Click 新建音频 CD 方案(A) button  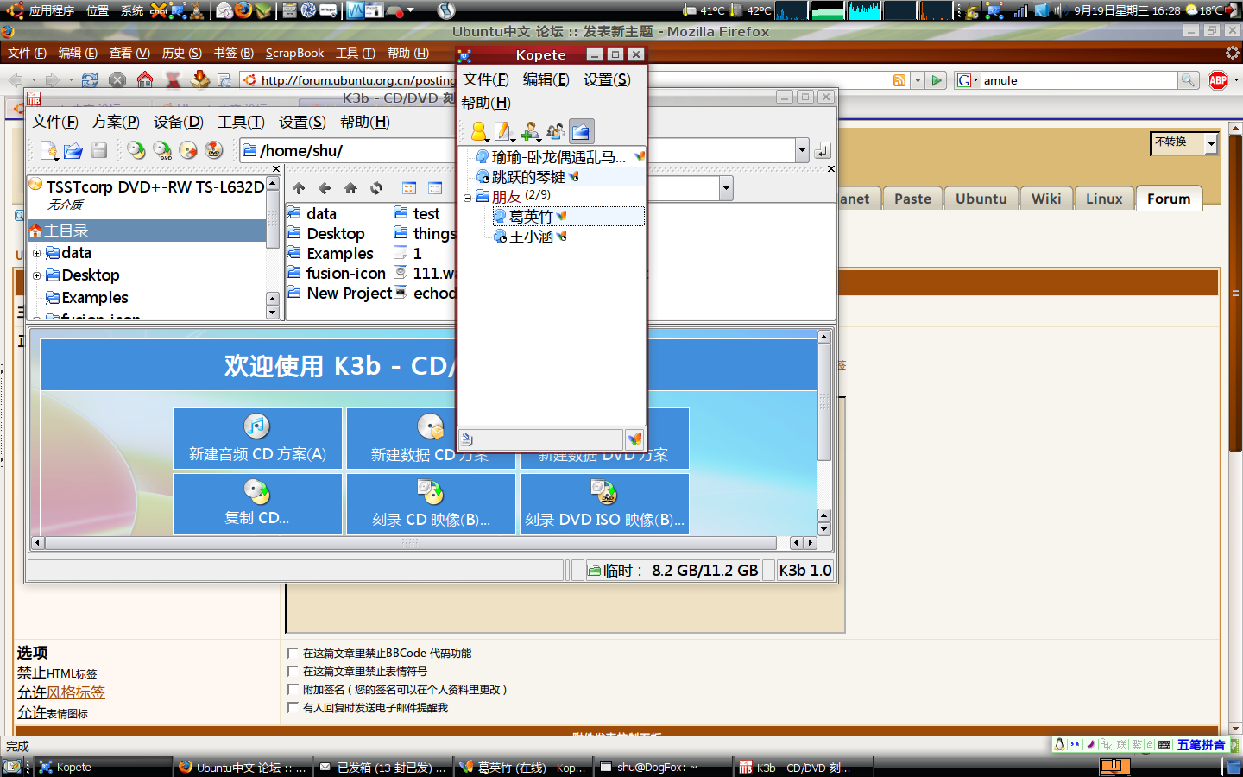[257, 439]
